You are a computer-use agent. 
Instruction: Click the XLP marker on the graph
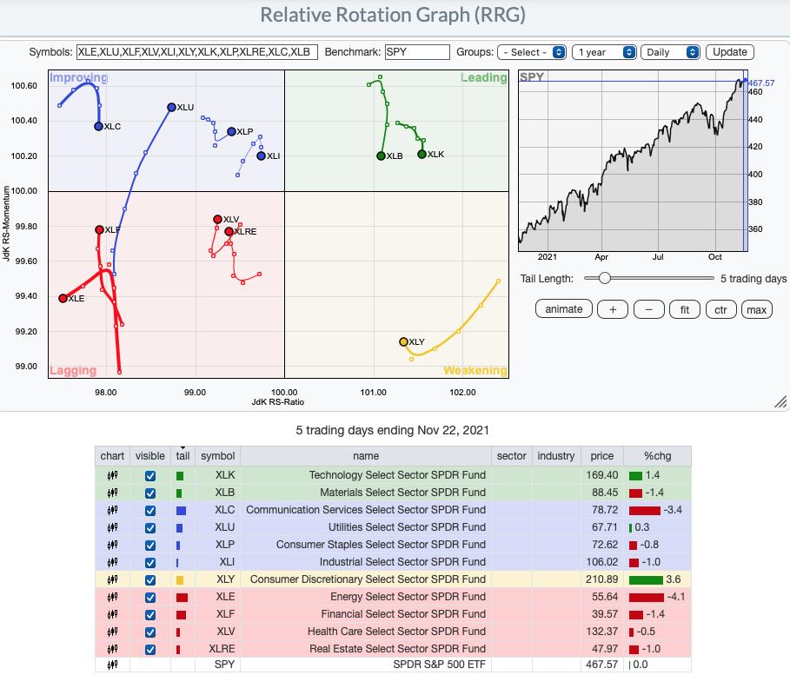(232, 131)
